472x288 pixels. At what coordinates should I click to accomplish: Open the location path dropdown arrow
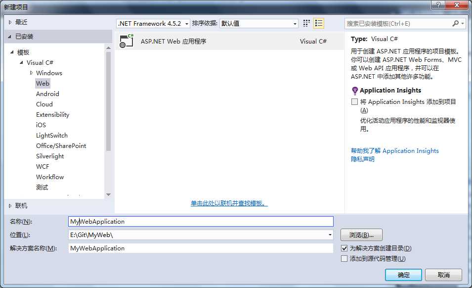tap(330, 235)
